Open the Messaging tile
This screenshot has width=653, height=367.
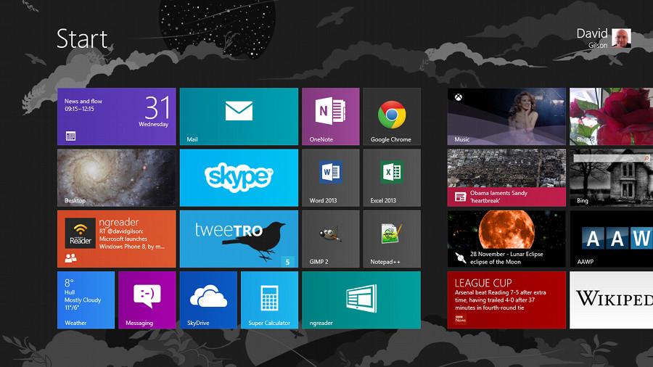(147, 300)
